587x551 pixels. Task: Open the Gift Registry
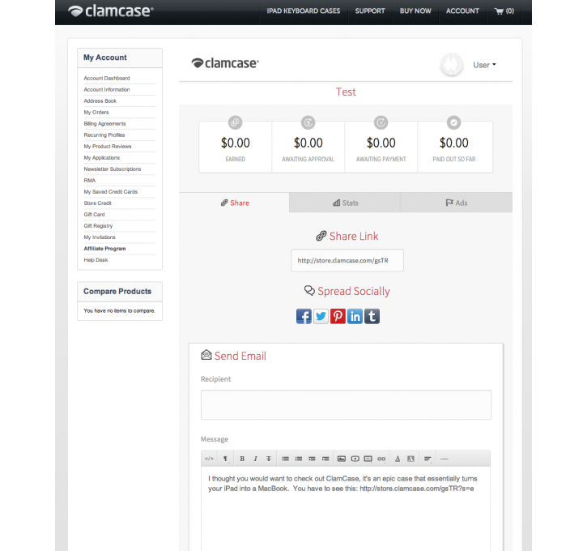pos(98,226)
